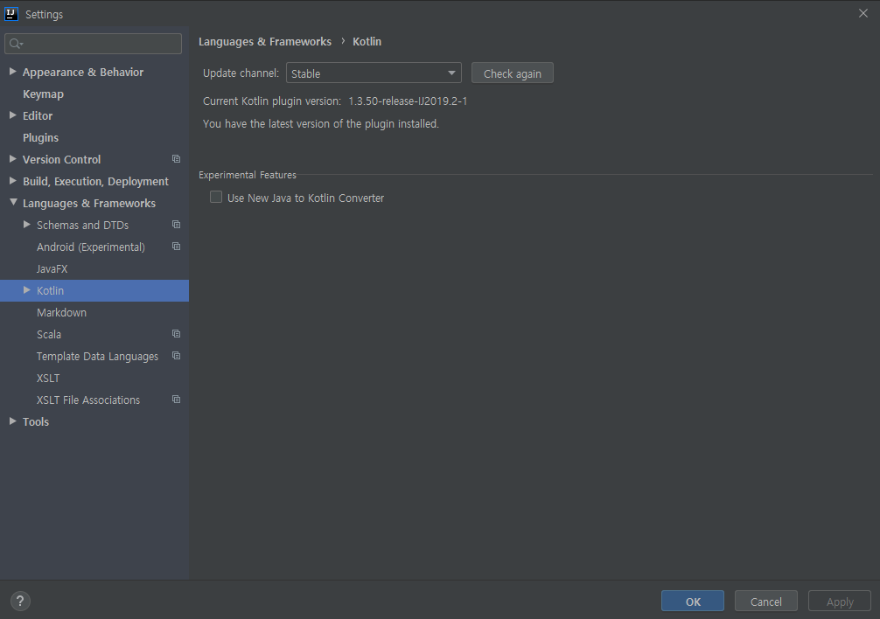Click the Apply button
The image size is (880, 619).
click(840, 601)
